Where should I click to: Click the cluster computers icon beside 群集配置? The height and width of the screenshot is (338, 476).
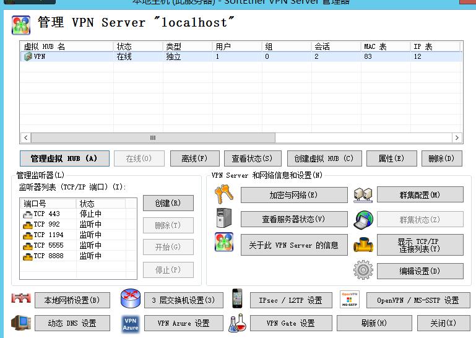(363, 195)
